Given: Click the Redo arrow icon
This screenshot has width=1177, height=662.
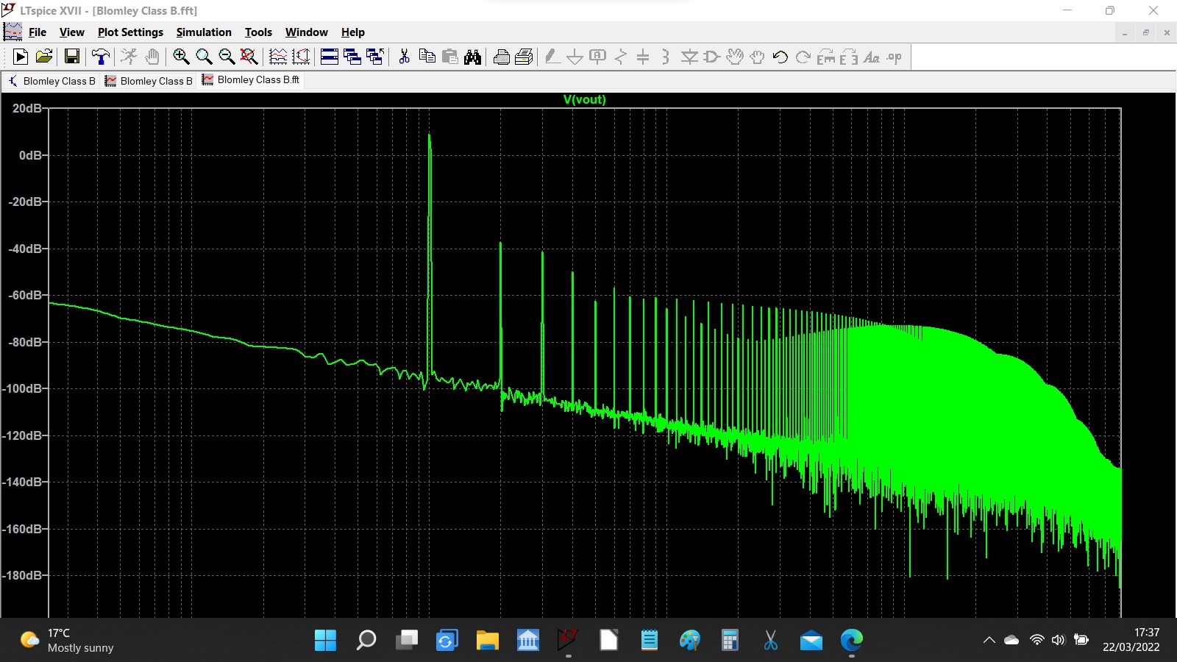Looking at the screenshot, I should (x=803, y=57).
